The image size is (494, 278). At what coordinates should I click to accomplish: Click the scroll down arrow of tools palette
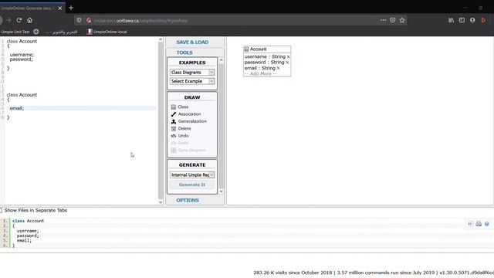[221, 191]
